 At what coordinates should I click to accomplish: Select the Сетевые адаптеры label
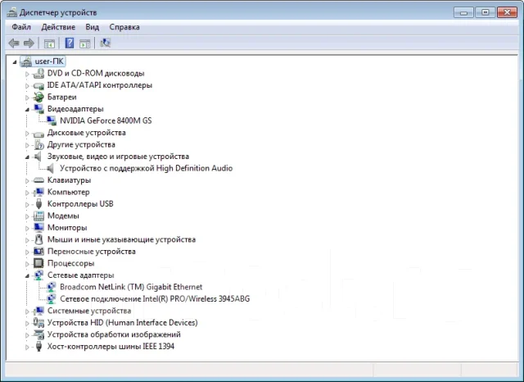(80, 275)
